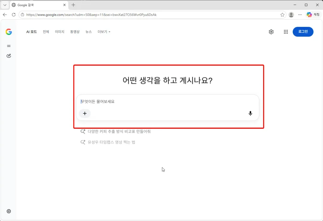Switch to the 동영상 tab
The image size is (323, 221).
[x=75, y=32]
